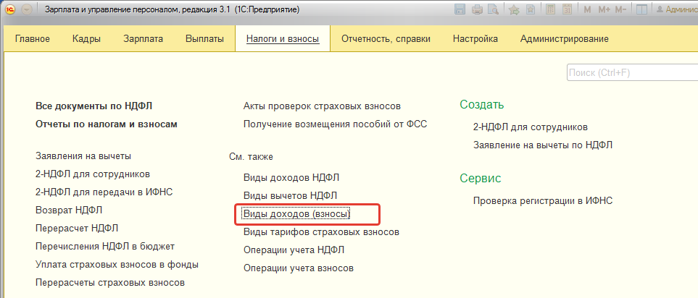Switch to Зарплата section
698x298 pixels.
pos(143,39)
